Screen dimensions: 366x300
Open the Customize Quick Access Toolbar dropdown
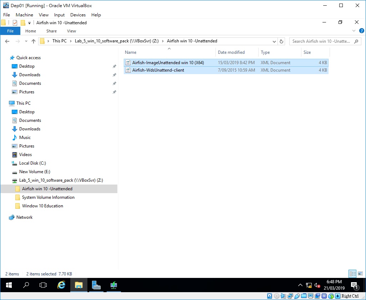[29, 23]
